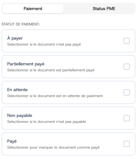The height and width of the screenshot is (159, 137).
Task: Click description "marquer le document comme payé"
Action: (x=69, y=147)
